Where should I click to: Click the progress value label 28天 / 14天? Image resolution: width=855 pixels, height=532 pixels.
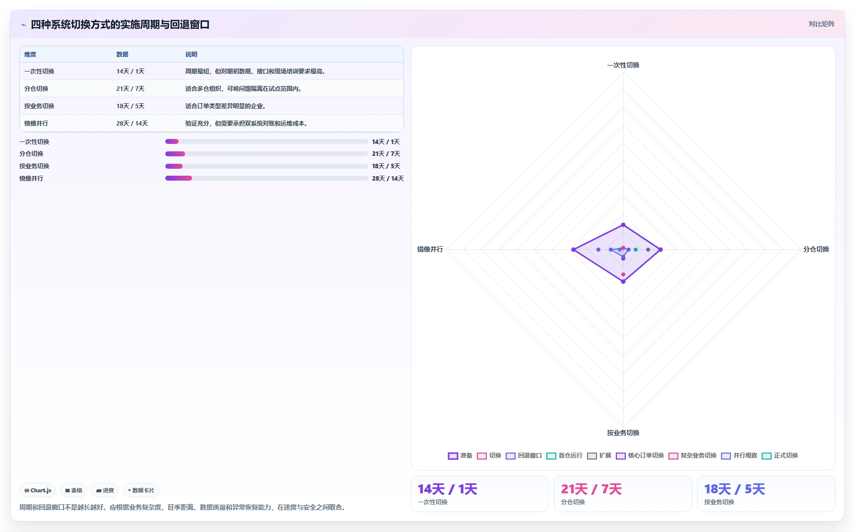point(388,179)
